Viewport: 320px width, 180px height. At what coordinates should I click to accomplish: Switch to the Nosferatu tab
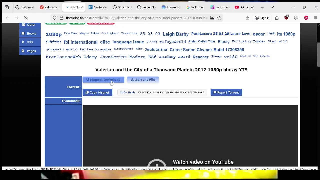point(98,7)
